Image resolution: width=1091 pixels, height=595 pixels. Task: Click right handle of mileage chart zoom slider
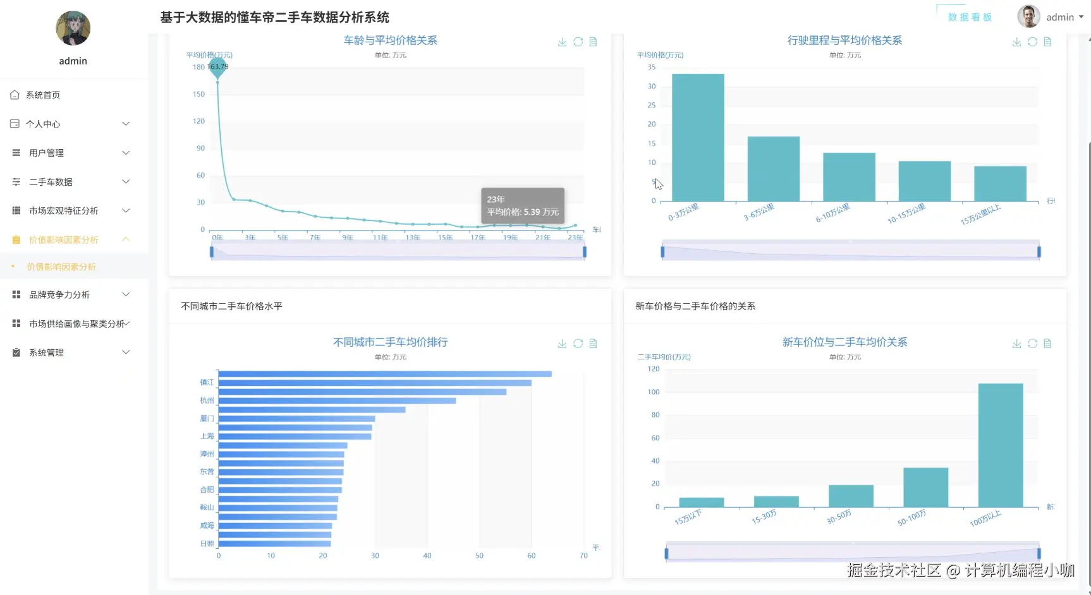[1039, 252]
